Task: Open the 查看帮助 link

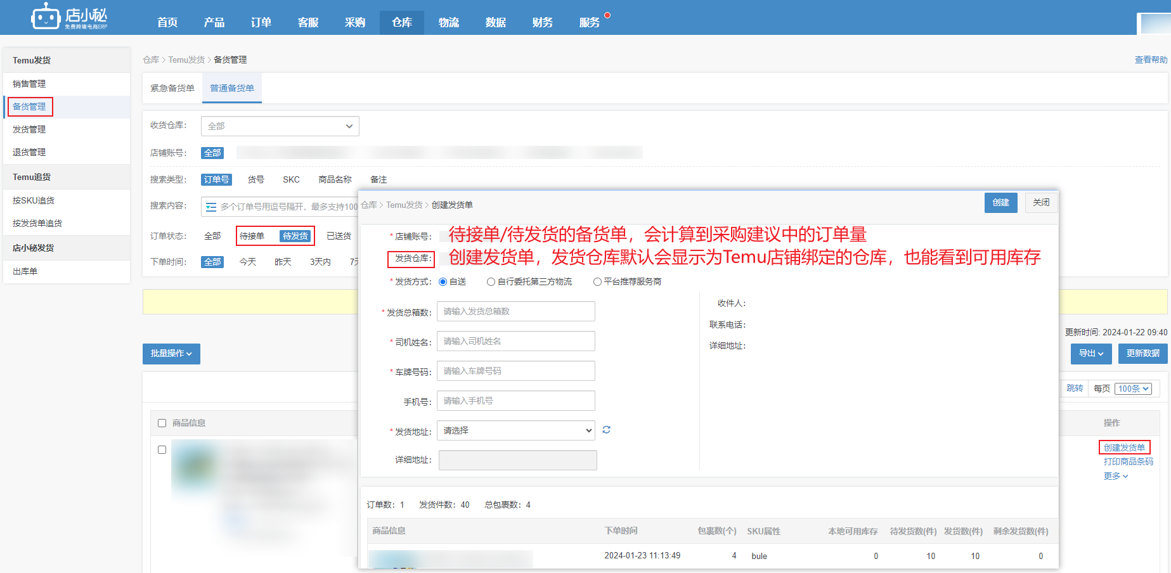Action: (x=1151, y=60)
